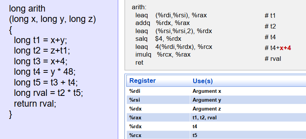The width and height of the screenshot is (306, 139).
Task: Click the 'imulq %rcx, %rax' instruction
Action: point(163,55)
